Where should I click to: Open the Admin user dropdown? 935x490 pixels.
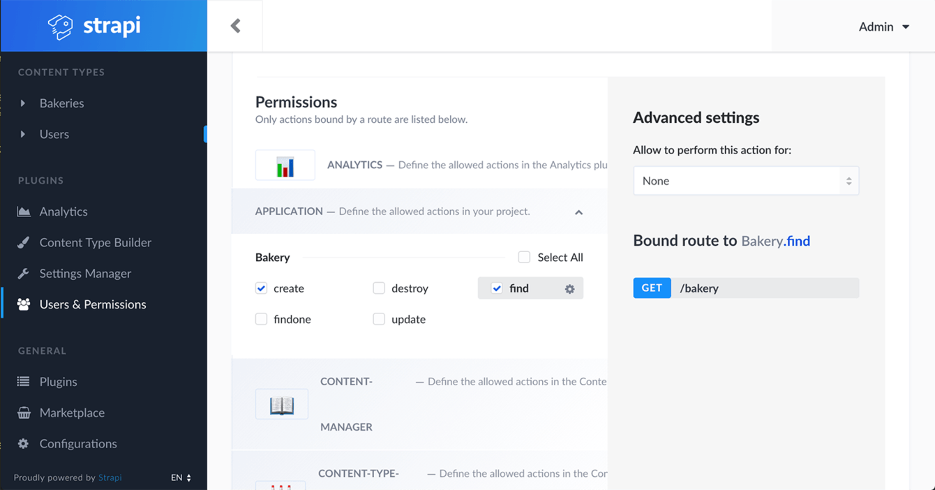pos(883,27)
